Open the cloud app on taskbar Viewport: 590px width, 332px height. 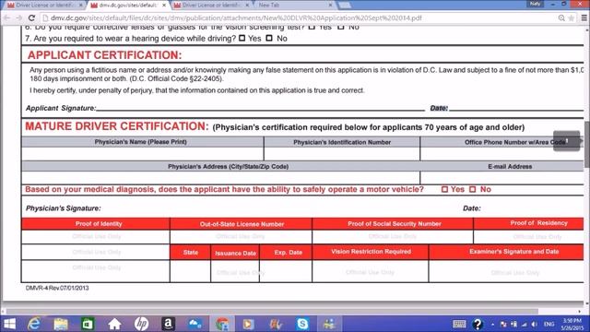click(195, 324)
